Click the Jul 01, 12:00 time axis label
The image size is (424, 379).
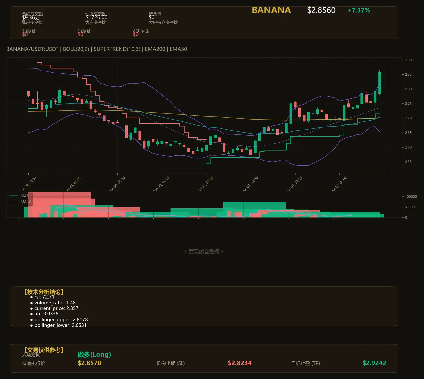pos(250,184)
